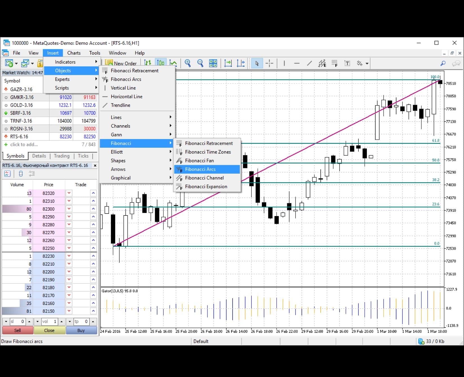
Task: Enable chart auto scroll
Action: pos(228,63)
